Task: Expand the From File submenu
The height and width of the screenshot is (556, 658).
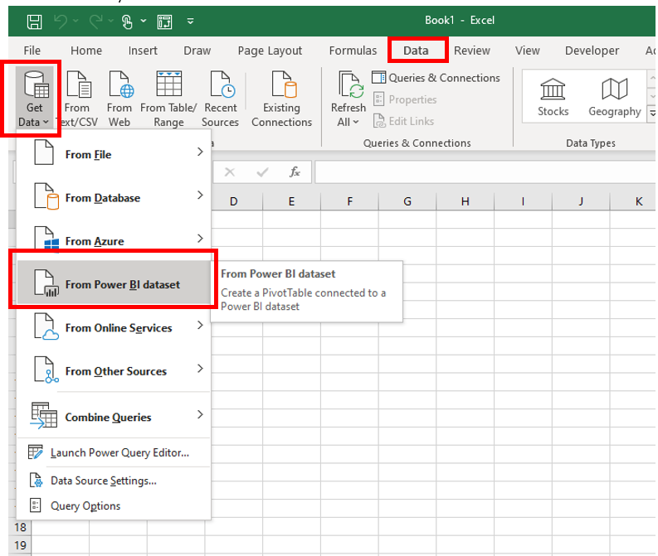Action: coord(116,154)
